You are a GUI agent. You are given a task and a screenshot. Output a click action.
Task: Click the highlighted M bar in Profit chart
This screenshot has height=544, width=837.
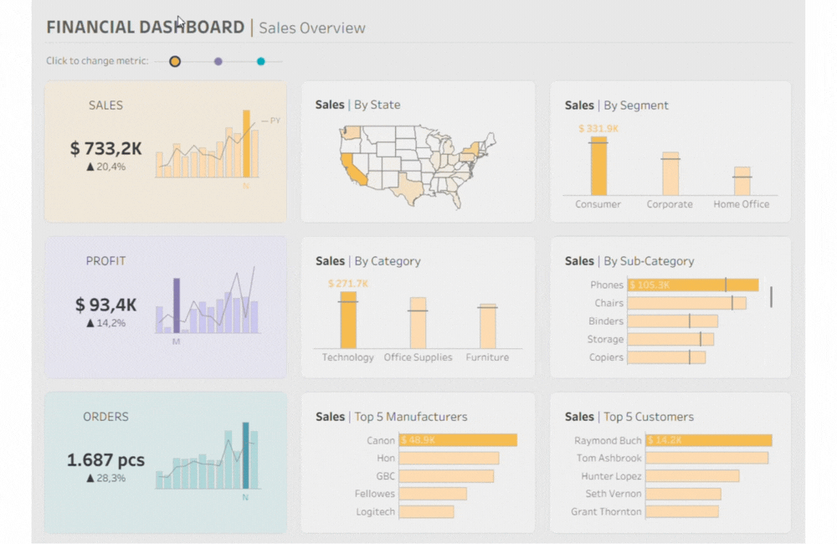tap(177, 305)
